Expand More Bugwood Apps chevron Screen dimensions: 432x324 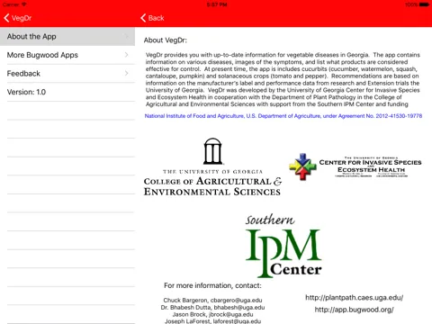pyautogui.click(x=127, y=55)
